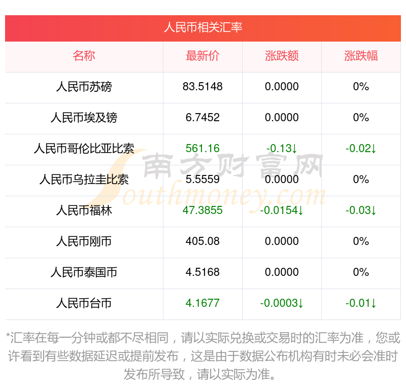Click the 涨跌幅 column header
Viewport: 406px width, 390px height.
point(361,56)
